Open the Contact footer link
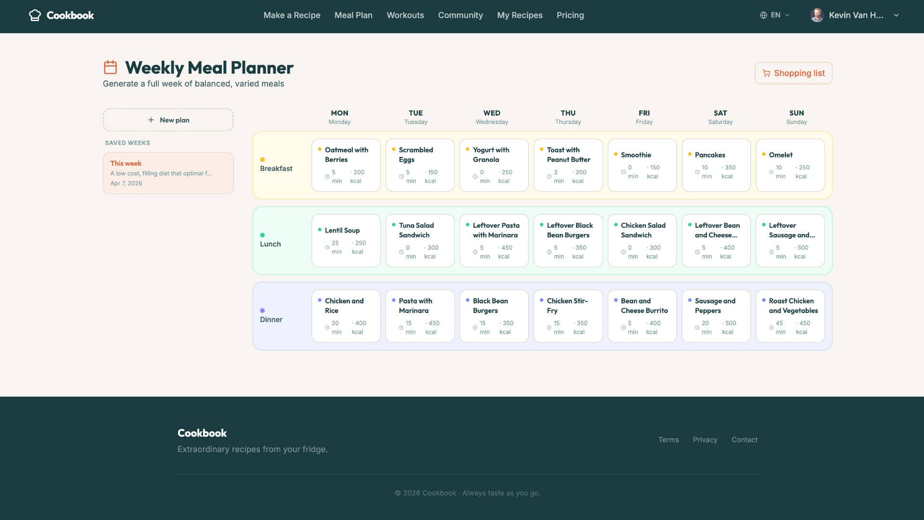The width and height of the screenshot is (924, 520). coord(744,440)
